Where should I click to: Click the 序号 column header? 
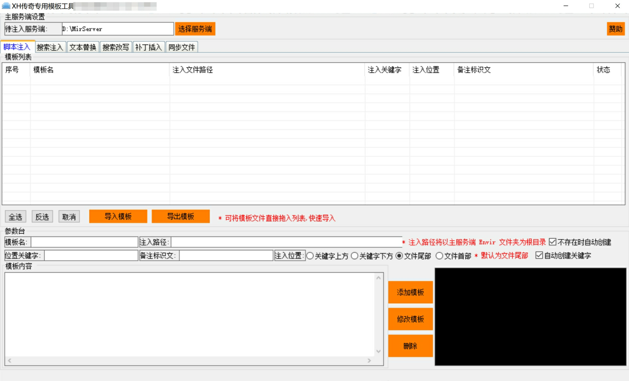[16, 70]
